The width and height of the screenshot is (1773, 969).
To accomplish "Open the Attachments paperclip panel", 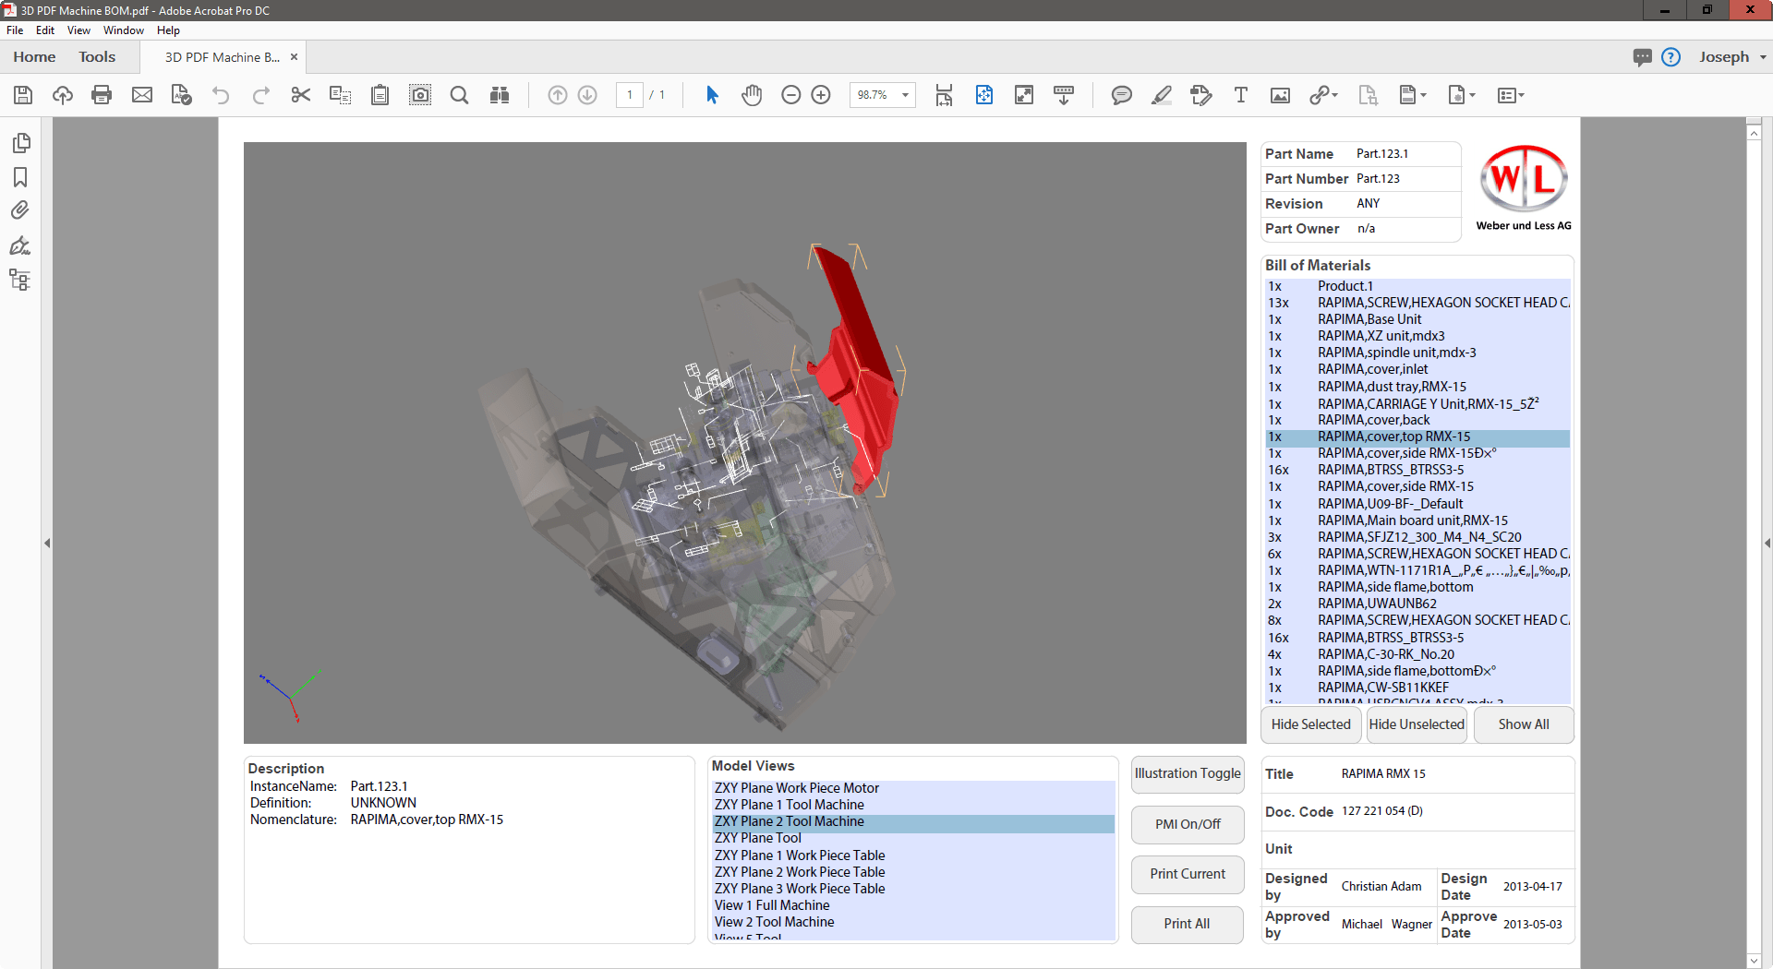I will [x=20, y=210].
